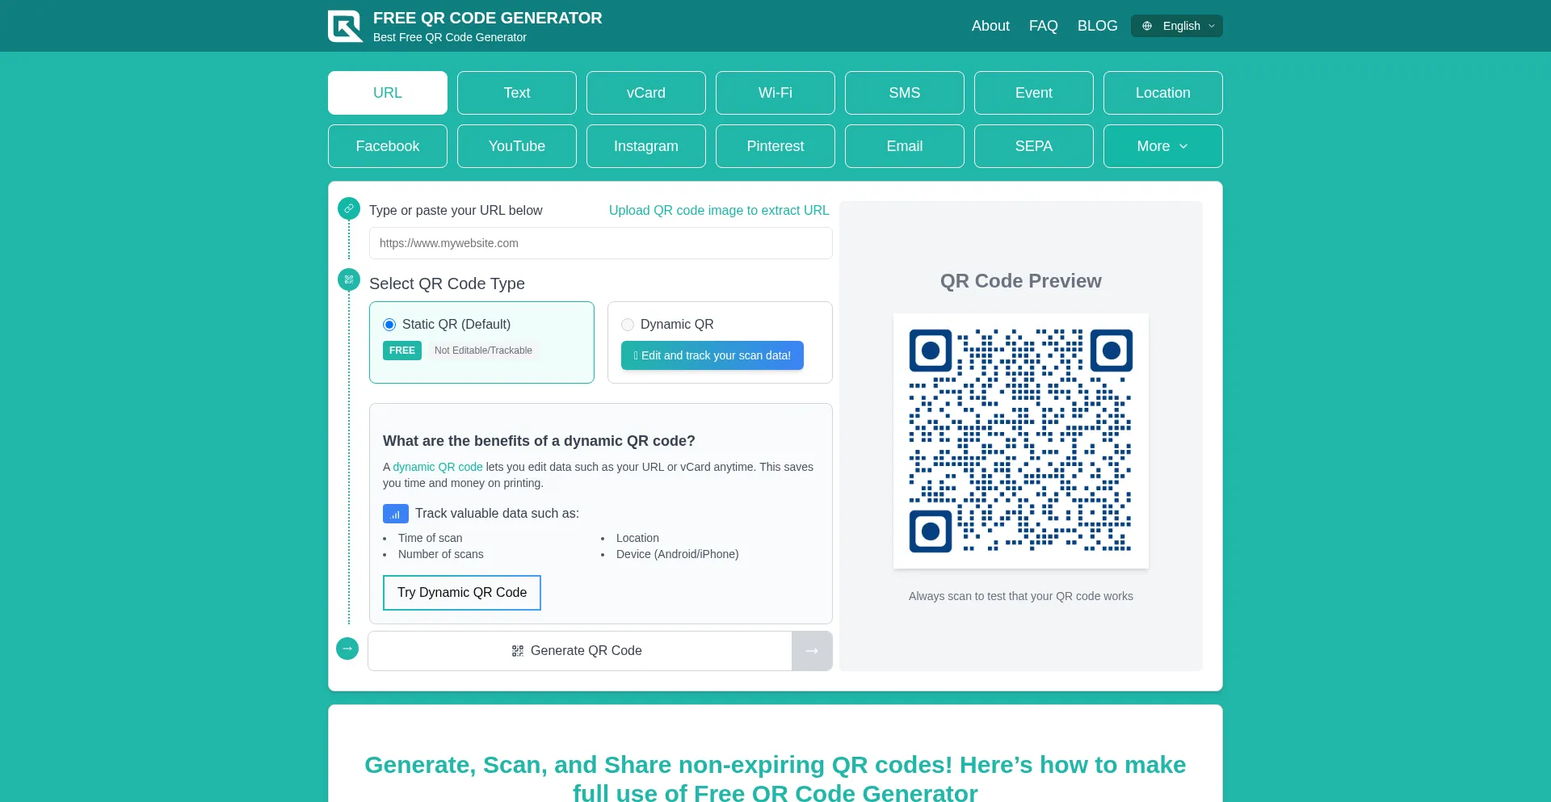Switch to the YouTube tab
1551x802 pixels.
pyautogui.click(x=517, y=146)
